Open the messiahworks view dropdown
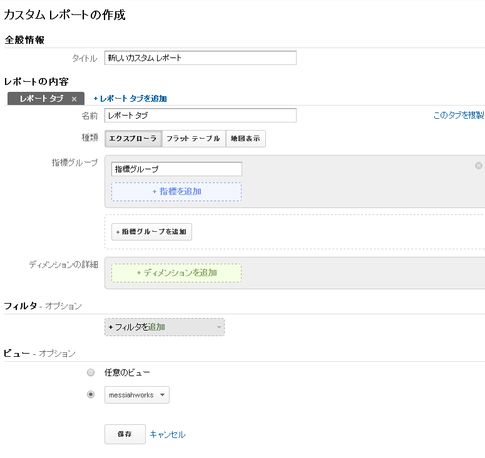This screenshot has height=458, width=485. 137,395
